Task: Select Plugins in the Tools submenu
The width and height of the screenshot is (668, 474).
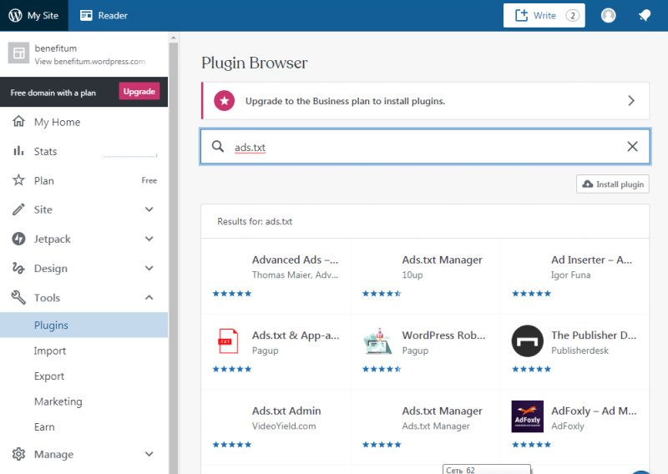Action: click(x=84, y=325)
